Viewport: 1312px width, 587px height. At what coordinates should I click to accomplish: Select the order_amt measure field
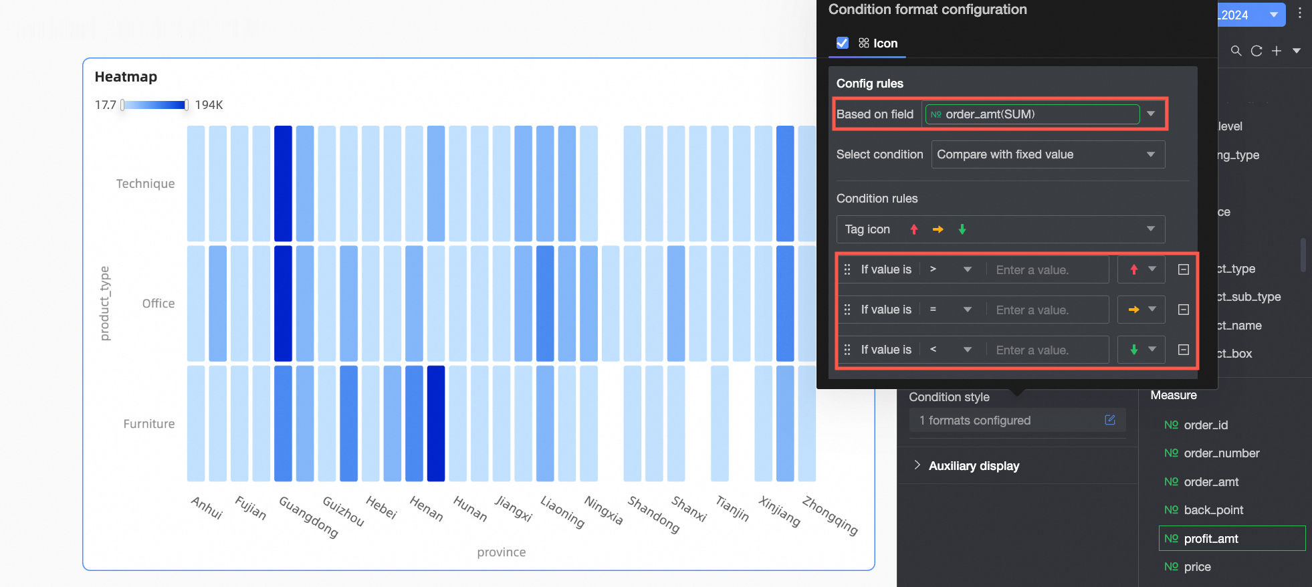pyautogui.click(x=1211, y=482)
